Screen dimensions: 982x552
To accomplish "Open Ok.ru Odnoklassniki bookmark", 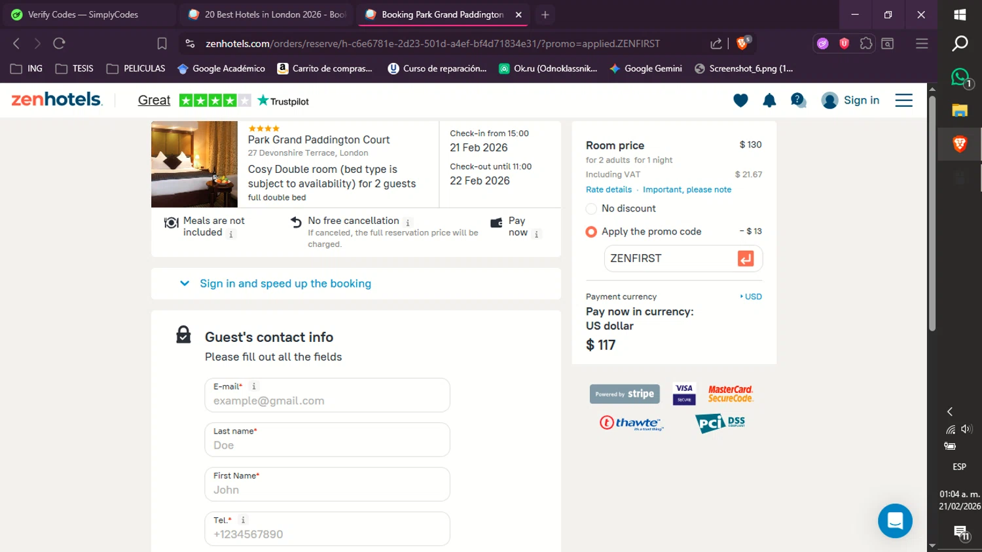I will (x=548, y=68).
